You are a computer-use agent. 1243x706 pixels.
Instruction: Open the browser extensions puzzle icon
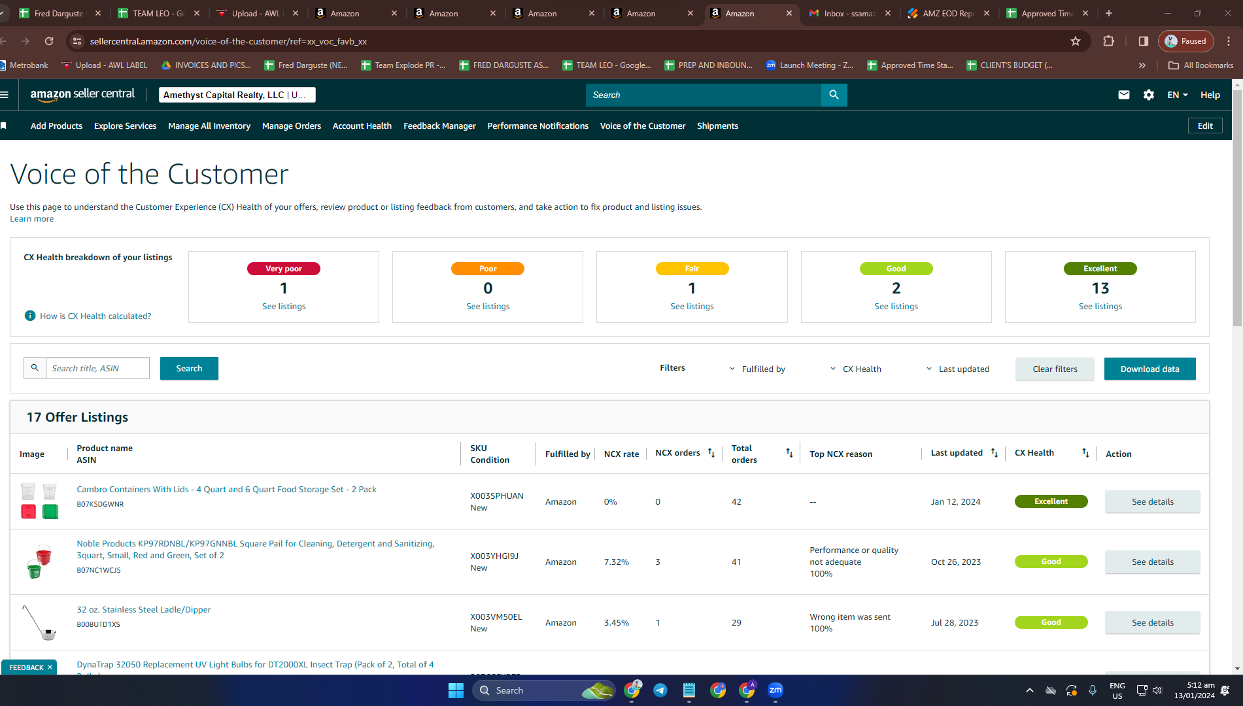tap(1108, 41)
